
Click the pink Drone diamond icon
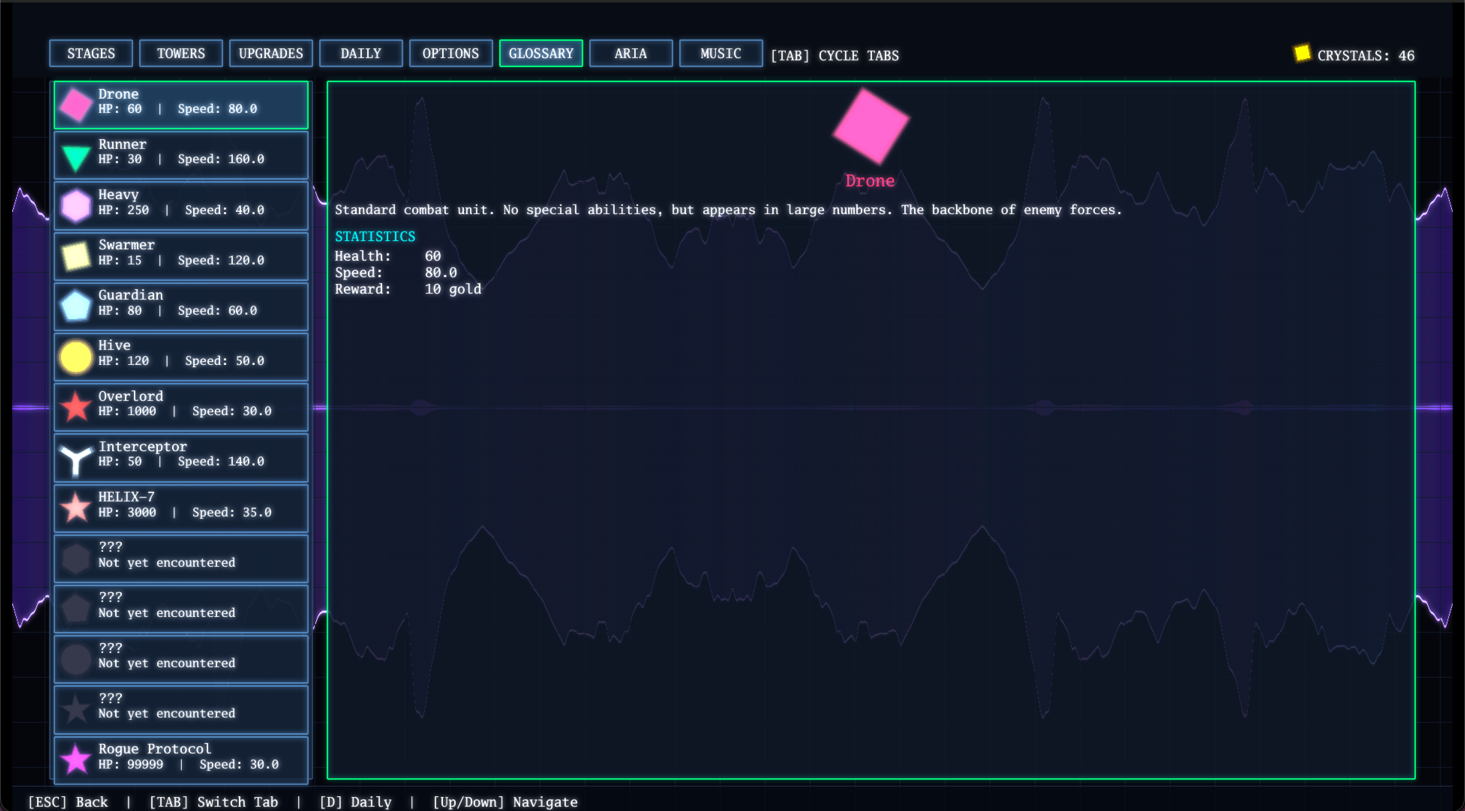click(x=75, y=104)
